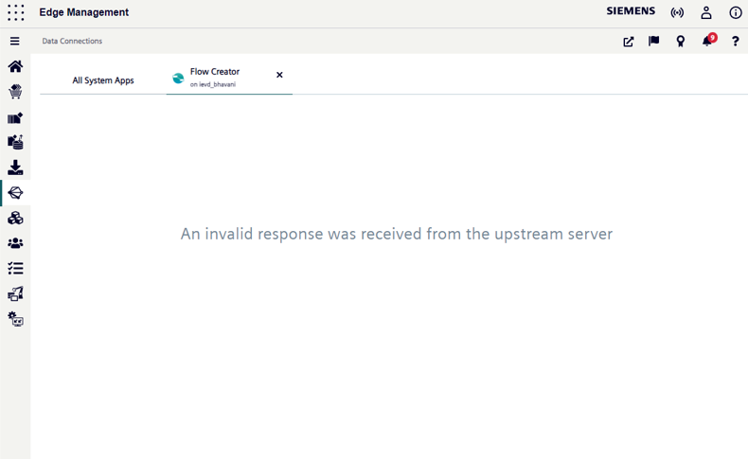Switch to All System Apps tab
The height and width of the screenshot is (459, 748).
coord(103,80)
